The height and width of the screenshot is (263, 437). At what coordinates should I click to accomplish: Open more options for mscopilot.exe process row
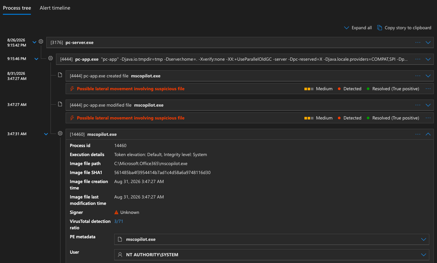tap(418, 134)
